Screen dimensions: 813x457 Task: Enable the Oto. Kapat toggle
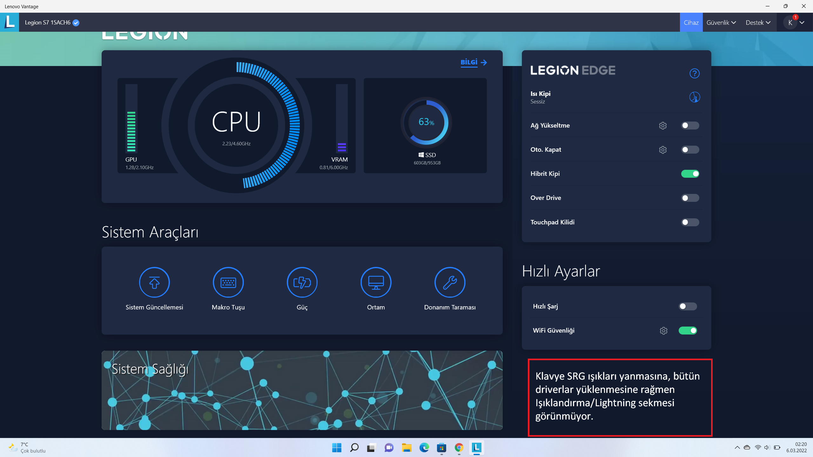tap(690, 150)
